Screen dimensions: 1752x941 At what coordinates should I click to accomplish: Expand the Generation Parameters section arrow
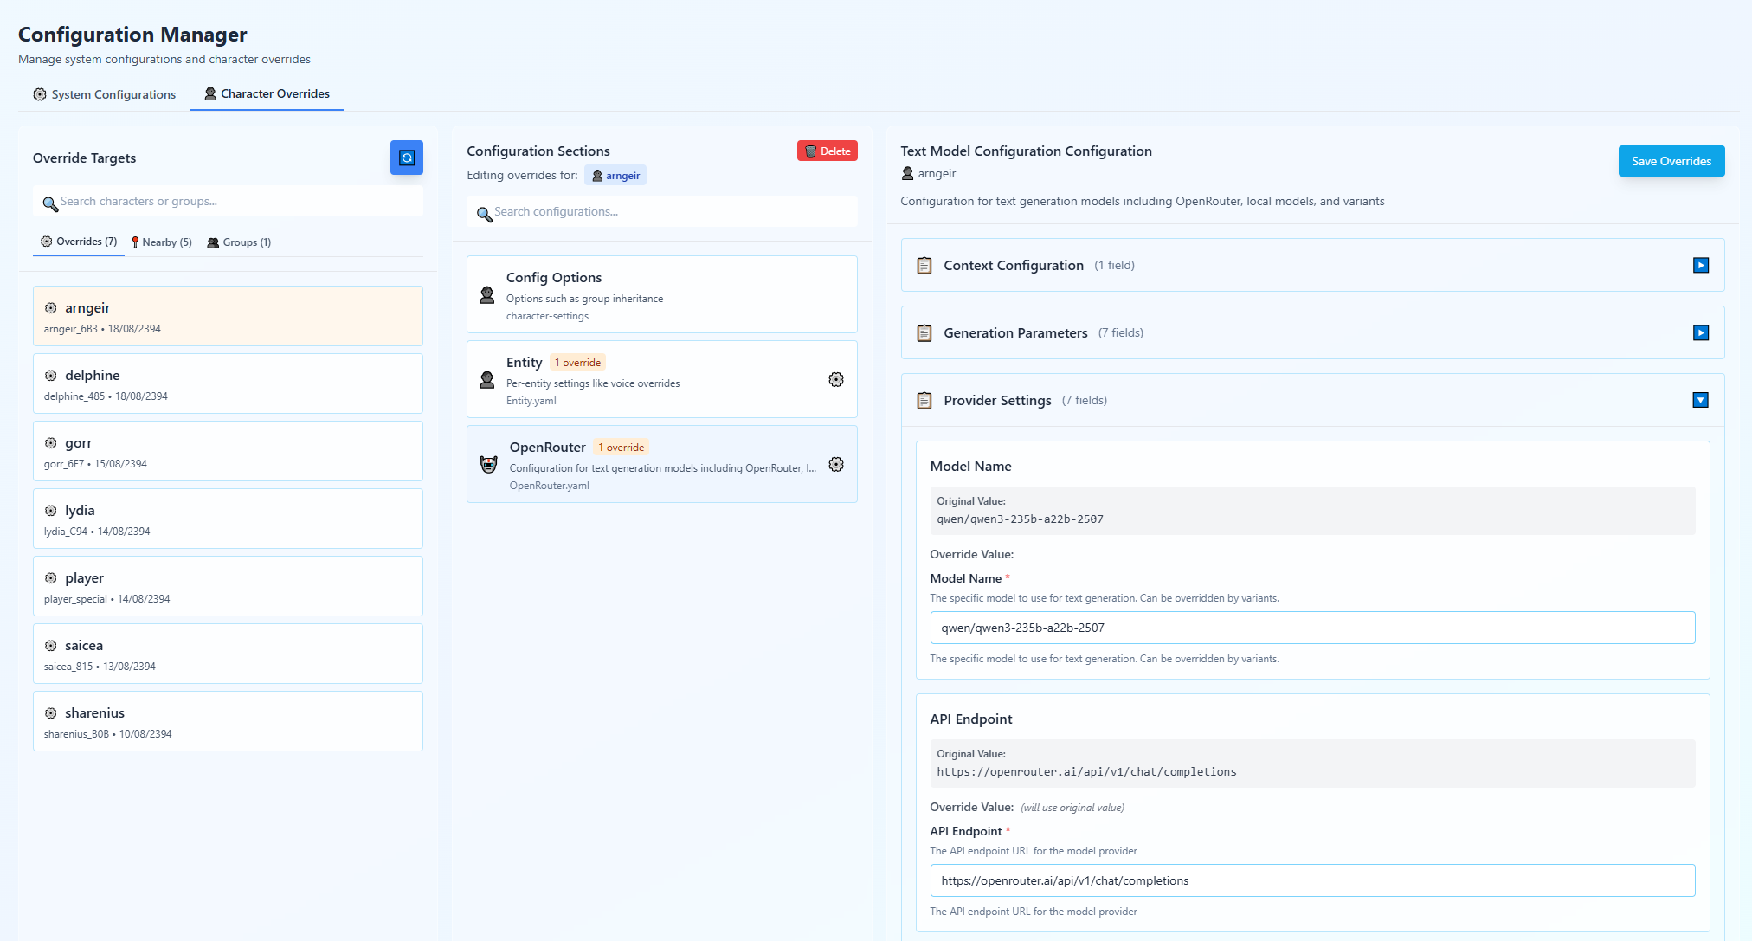tap(1700, 332)
